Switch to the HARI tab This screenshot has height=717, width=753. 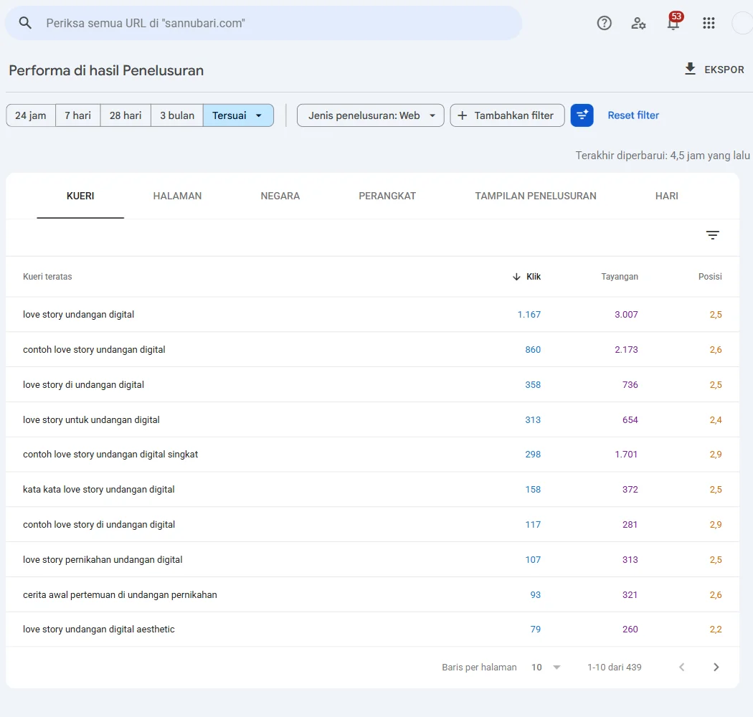coord(666,196)
